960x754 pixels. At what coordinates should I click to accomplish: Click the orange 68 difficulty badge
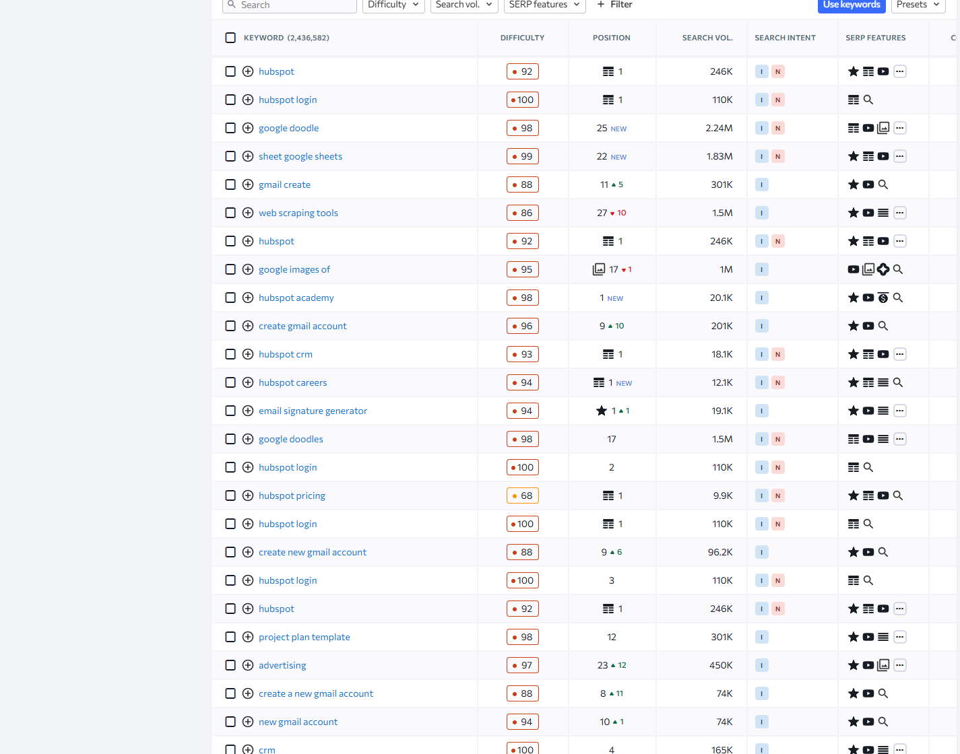(523, 495)
